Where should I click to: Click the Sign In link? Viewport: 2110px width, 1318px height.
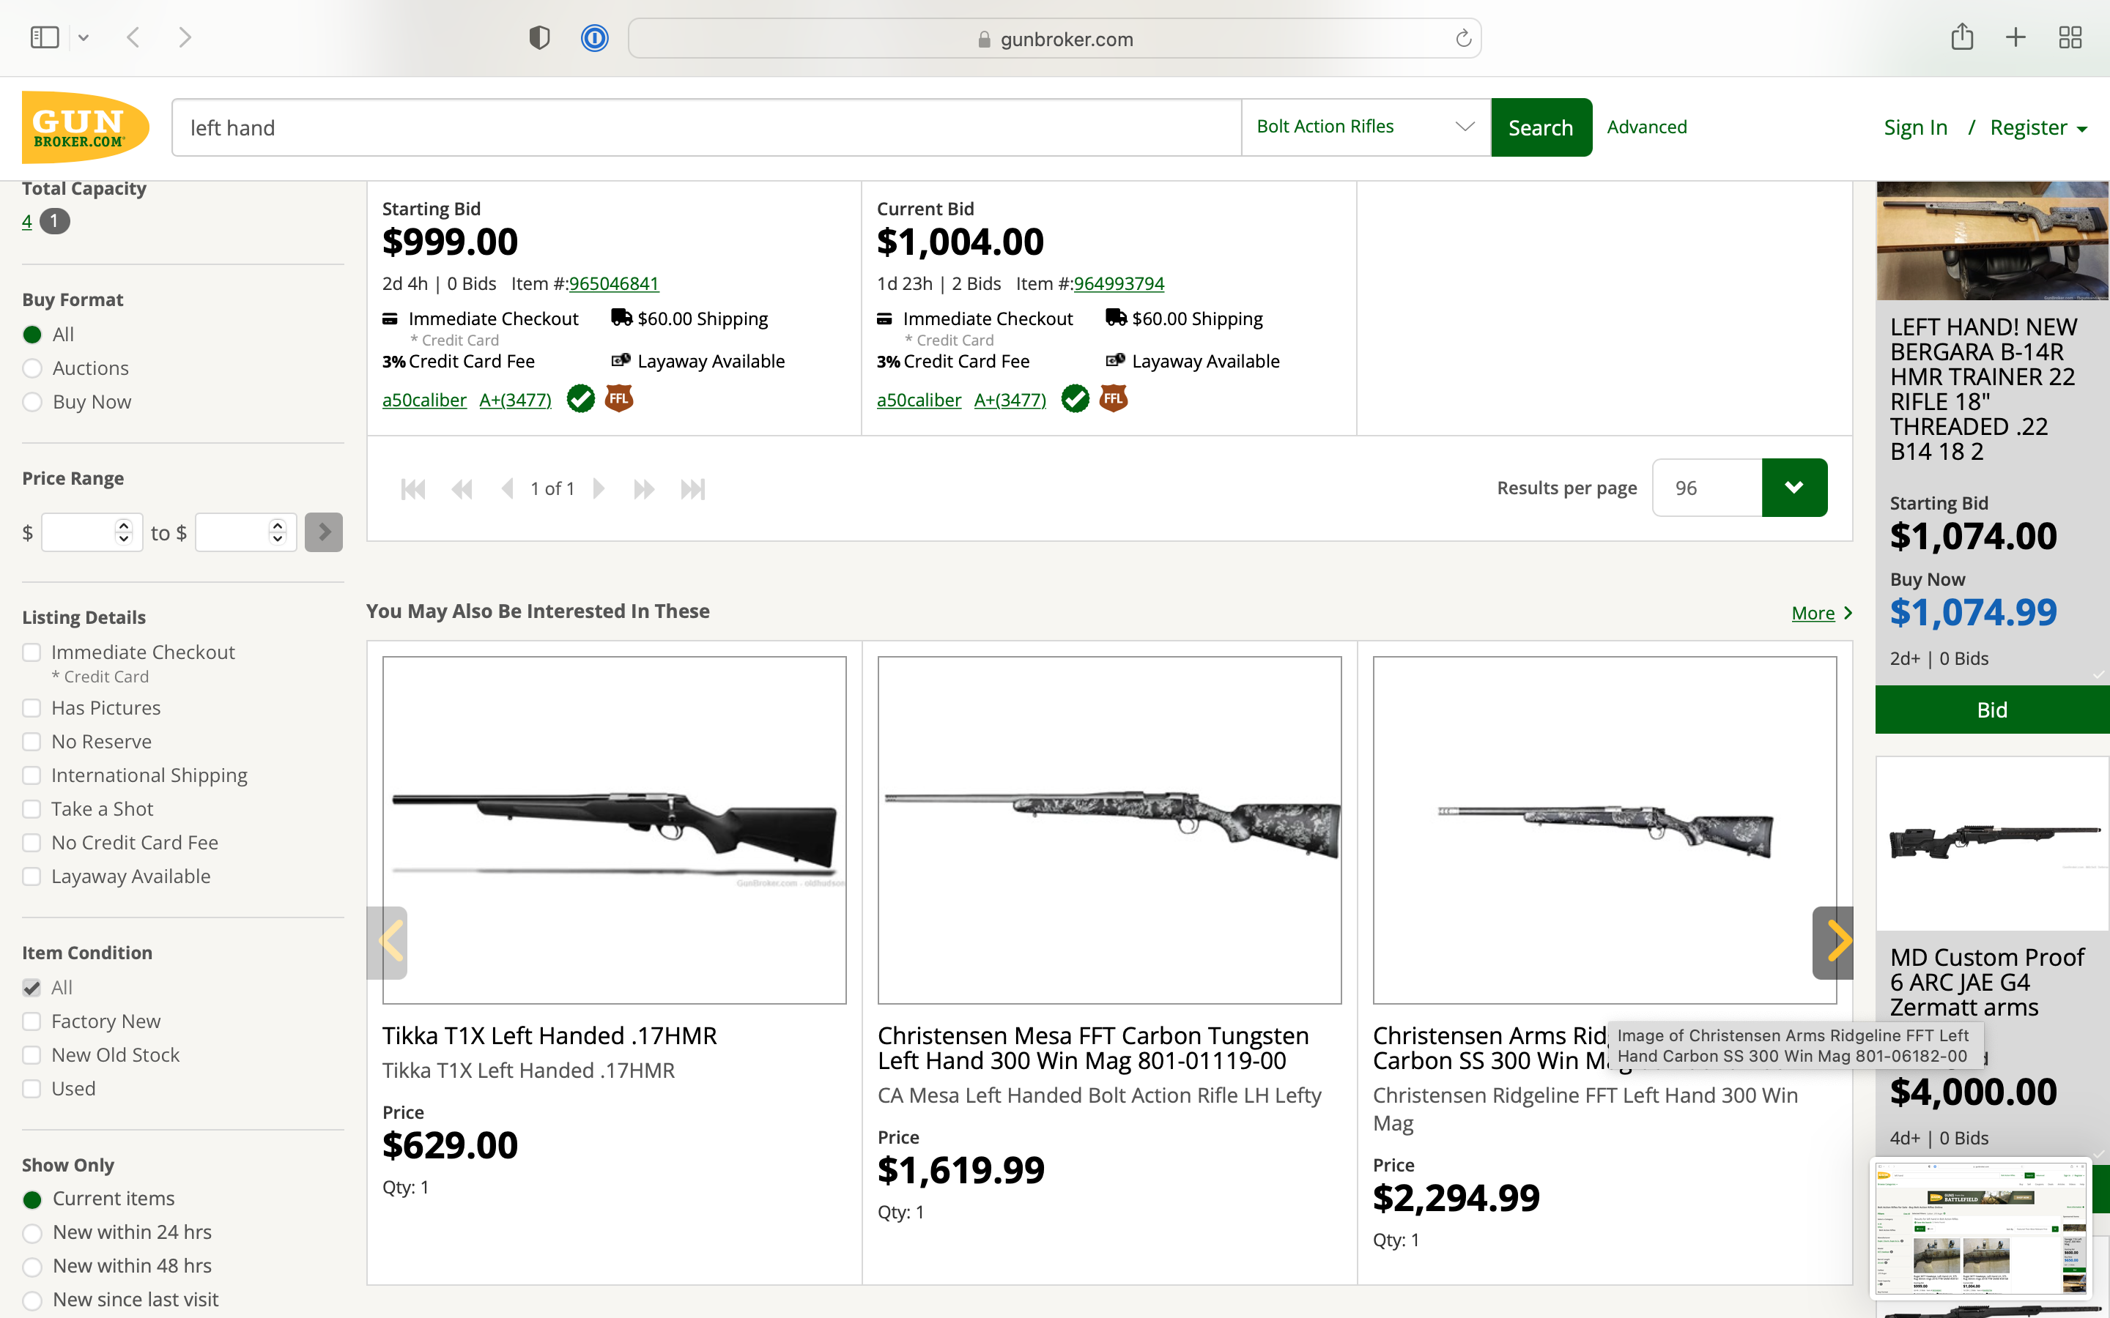(x=1914, y=128)
